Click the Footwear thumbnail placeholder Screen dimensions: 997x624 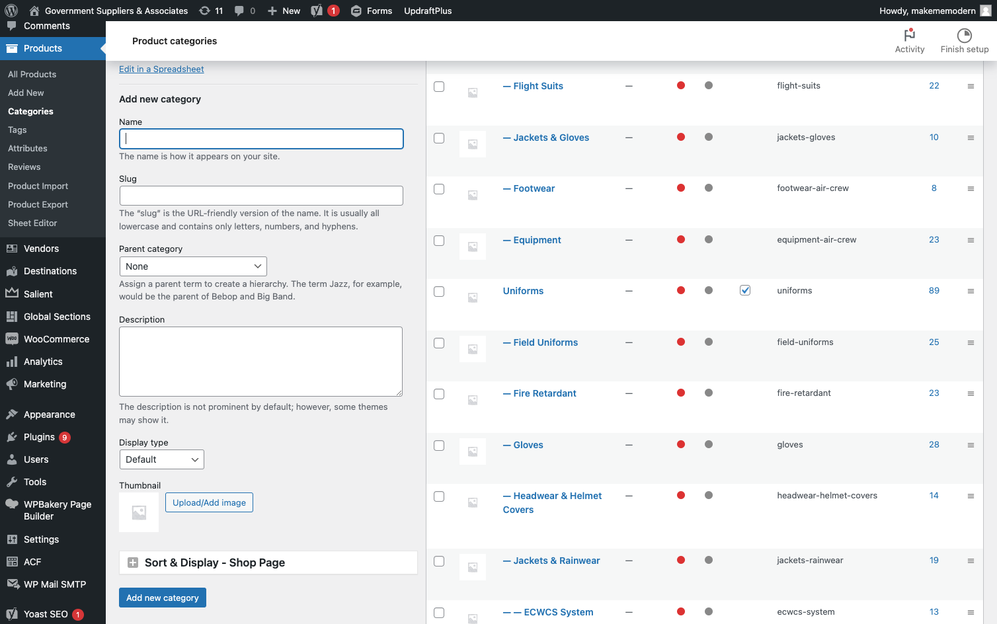[473, 195]
